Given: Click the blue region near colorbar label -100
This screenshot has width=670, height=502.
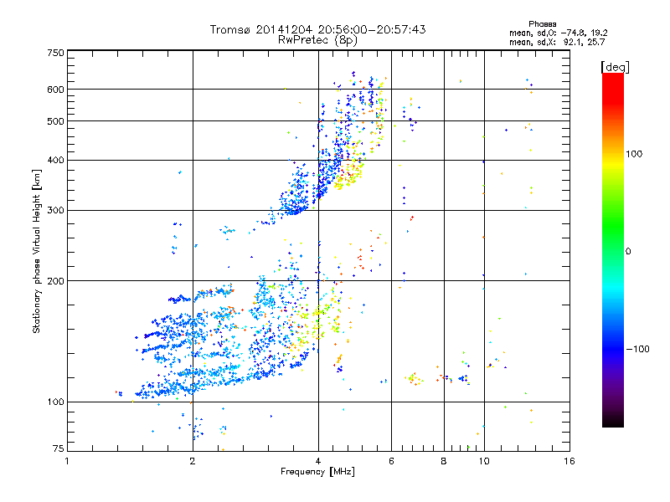Looking at the screenshot, I should click(x=613, y=349).
